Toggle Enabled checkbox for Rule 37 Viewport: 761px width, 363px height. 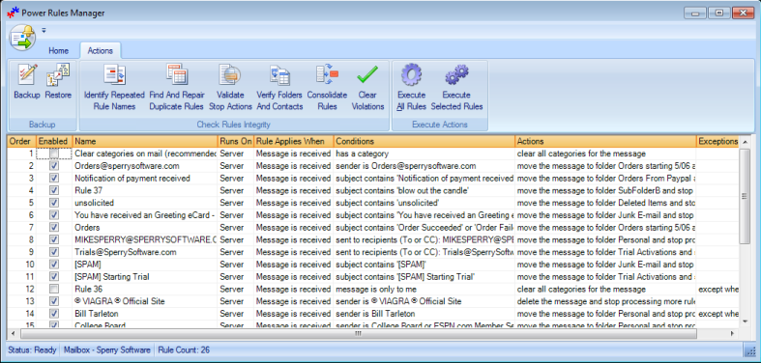click(x=54, y=190)
